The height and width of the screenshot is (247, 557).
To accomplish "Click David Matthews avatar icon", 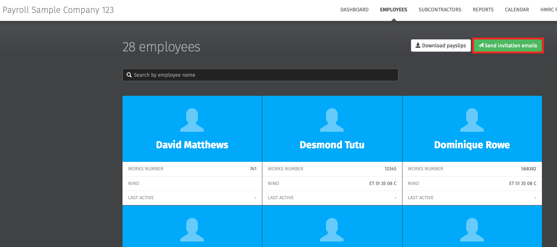I will tap(192, 120).
